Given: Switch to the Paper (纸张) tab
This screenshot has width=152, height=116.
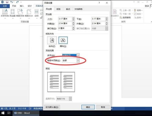Looking at the screenshot, I should pyautogui.click(x=58, y=9).
